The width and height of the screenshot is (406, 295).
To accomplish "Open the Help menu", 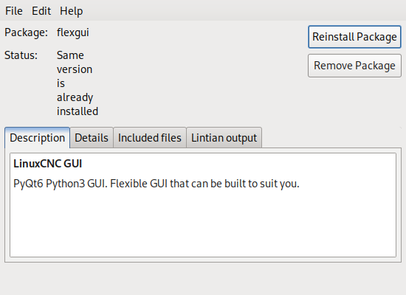I will (x=71, y=11).
